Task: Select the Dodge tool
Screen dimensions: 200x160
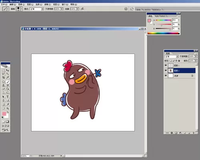Action: tap(8, 92)
